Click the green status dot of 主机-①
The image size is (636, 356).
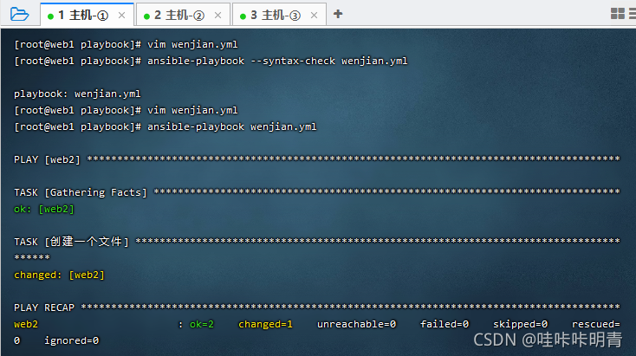(x=51, y=16)
